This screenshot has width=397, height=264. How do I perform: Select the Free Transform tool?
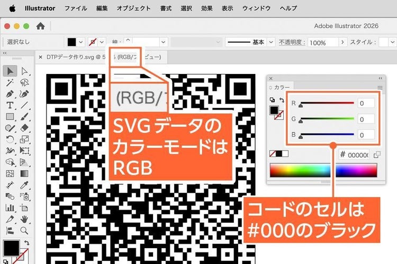[x=24, y=150]
